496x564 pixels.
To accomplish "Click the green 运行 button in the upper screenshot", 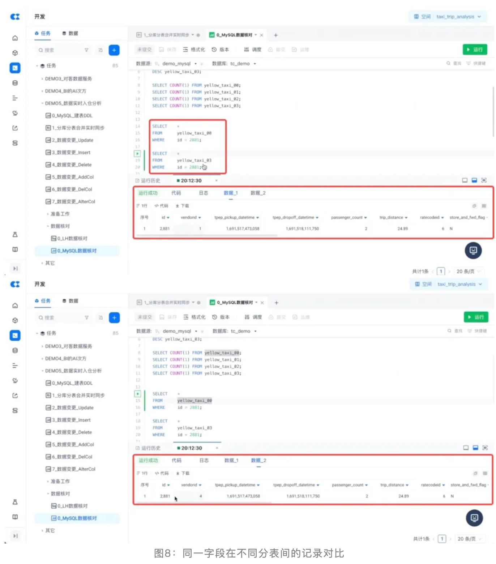I will (x=475, y=50).
